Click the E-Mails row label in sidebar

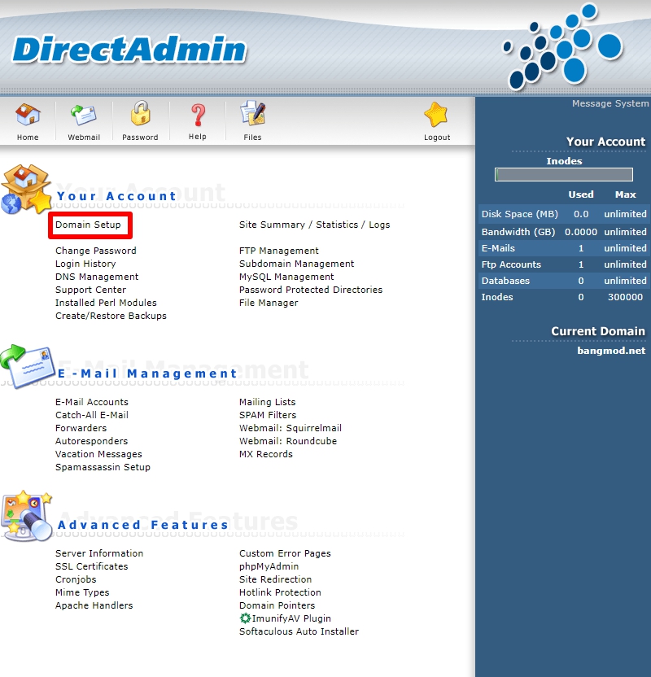click(x=498, y=248)
